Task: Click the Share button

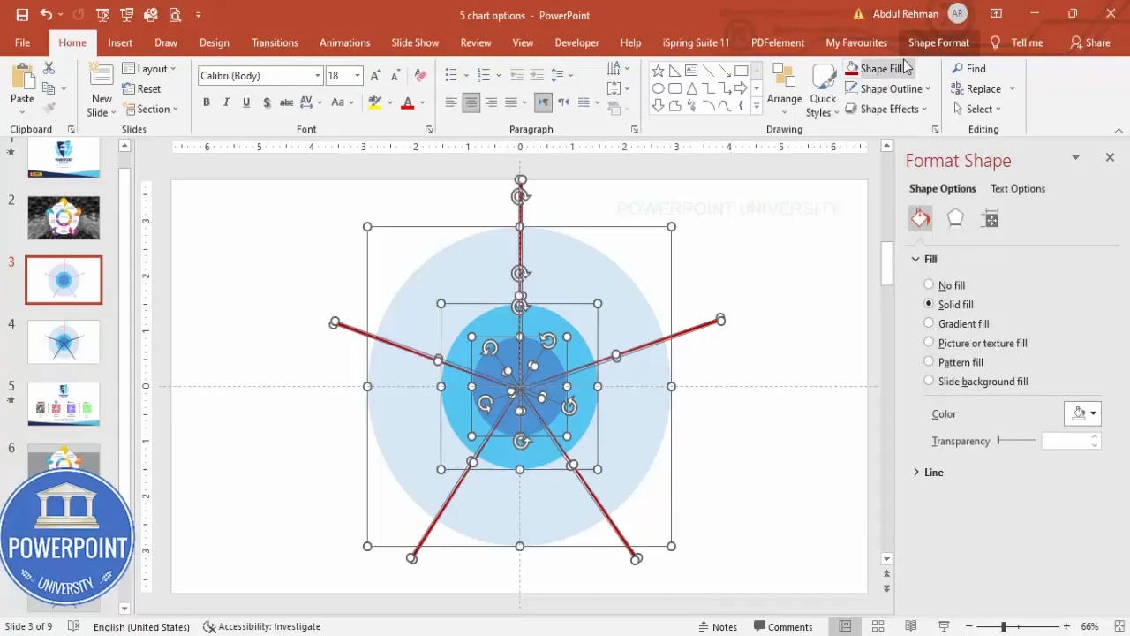Action: tap(1090, 42)
